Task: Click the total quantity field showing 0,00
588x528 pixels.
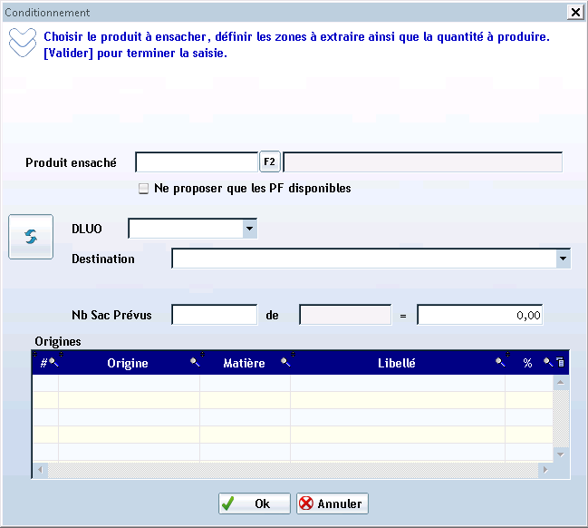Action: (479, 315)
